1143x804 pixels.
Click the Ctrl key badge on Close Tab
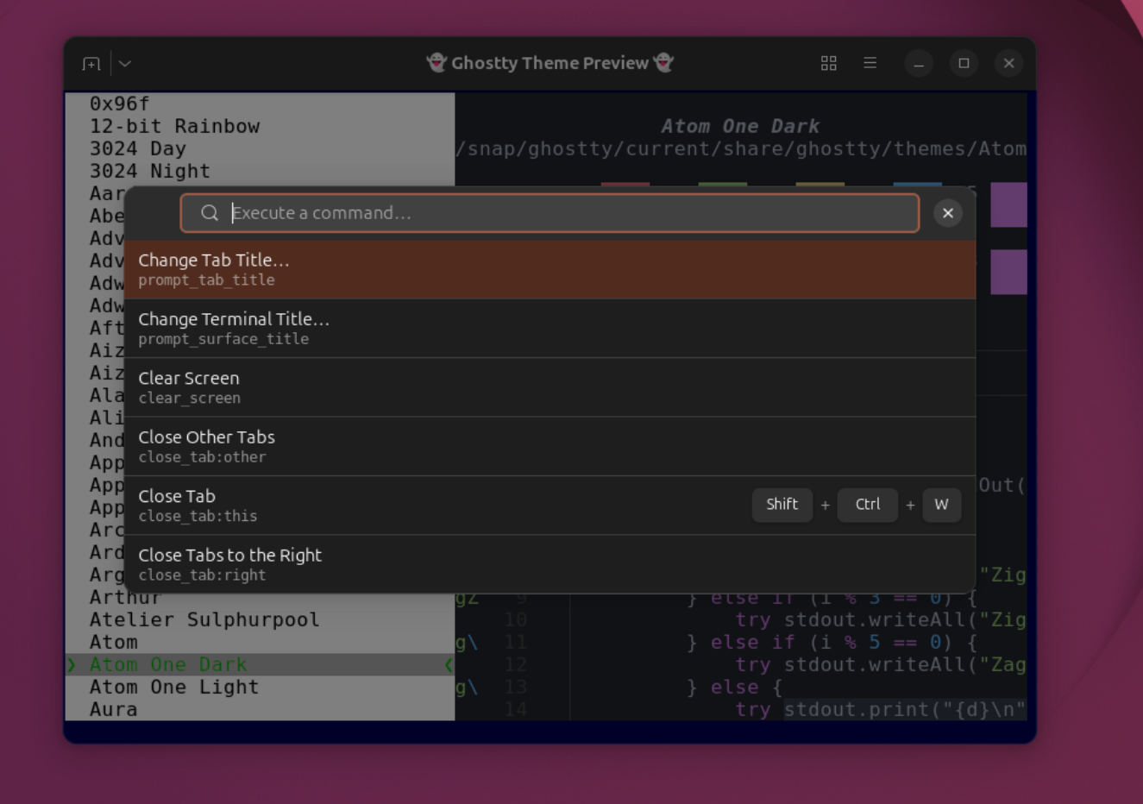pos(868,505)
